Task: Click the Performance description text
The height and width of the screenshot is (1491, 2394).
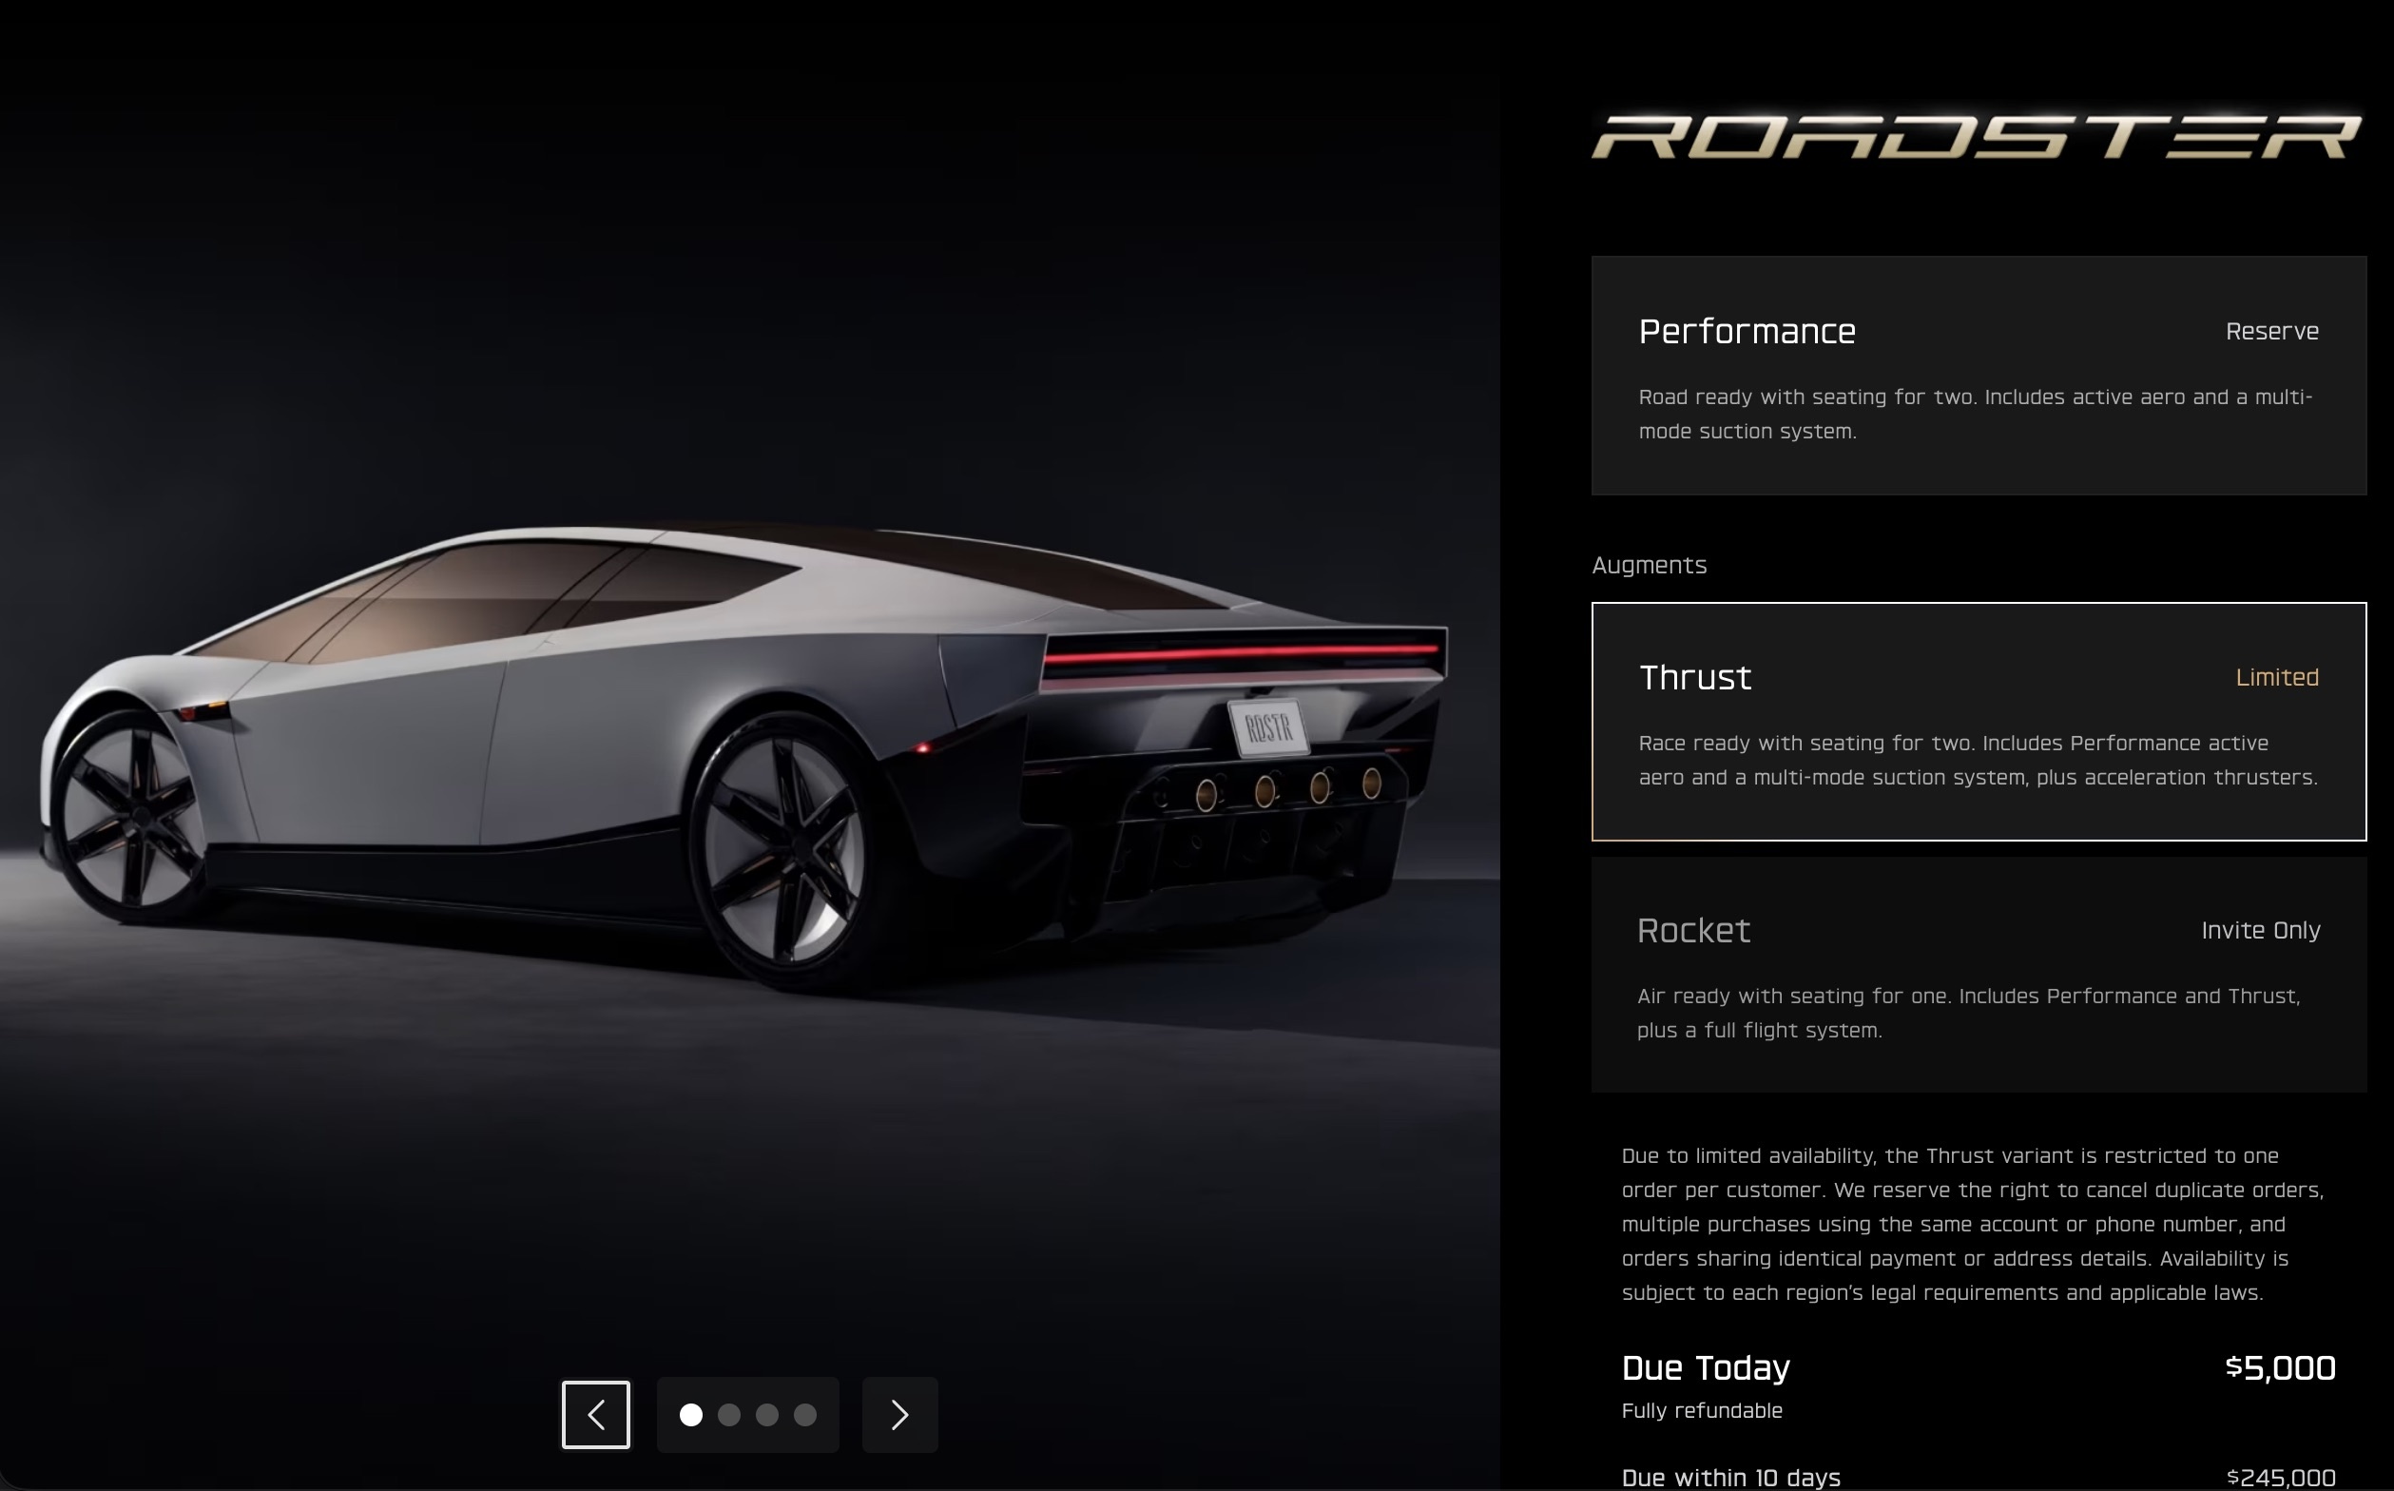Action: 1975,415
